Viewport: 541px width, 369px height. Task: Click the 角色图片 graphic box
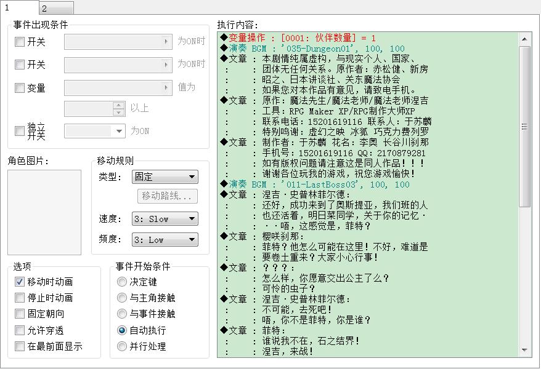tap(44, 212)
